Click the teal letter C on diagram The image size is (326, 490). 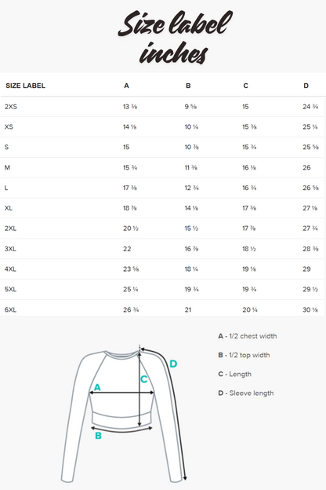144,379
